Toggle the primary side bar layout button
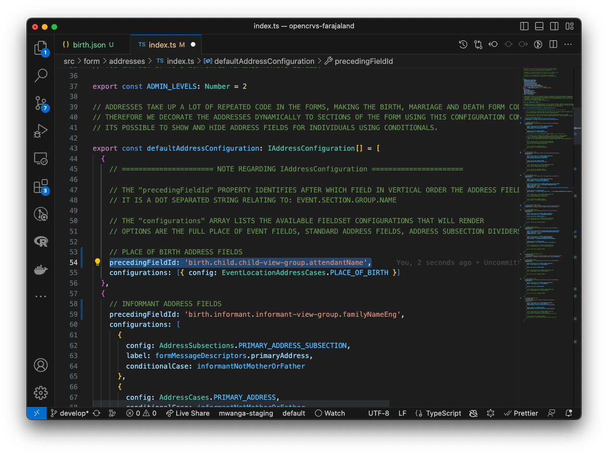Screen dimensions: 608x455 (x=524, y=26)
